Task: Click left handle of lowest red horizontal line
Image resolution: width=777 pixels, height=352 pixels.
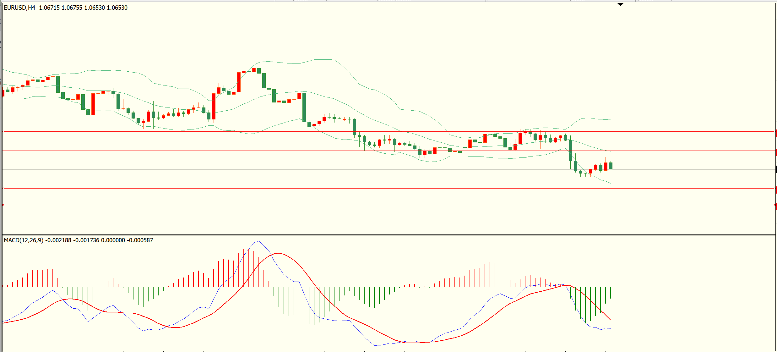Action: click(x=3, y=205)
